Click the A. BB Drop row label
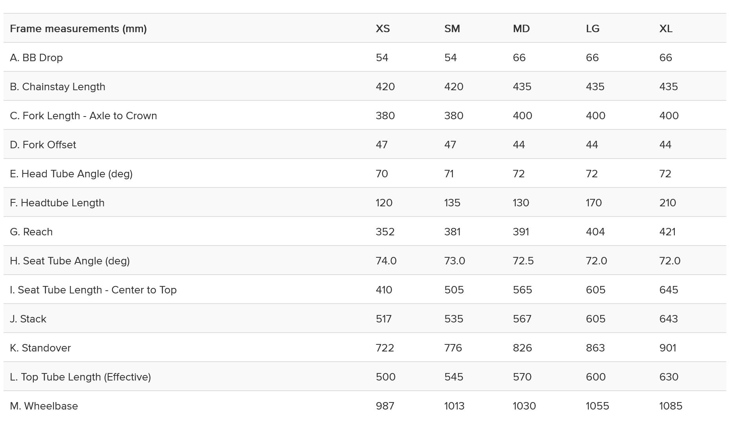Screen dimensions: 740x426 [x=36, y=58]
